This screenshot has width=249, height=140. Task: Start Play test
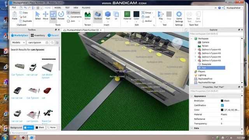click(161, 16)
